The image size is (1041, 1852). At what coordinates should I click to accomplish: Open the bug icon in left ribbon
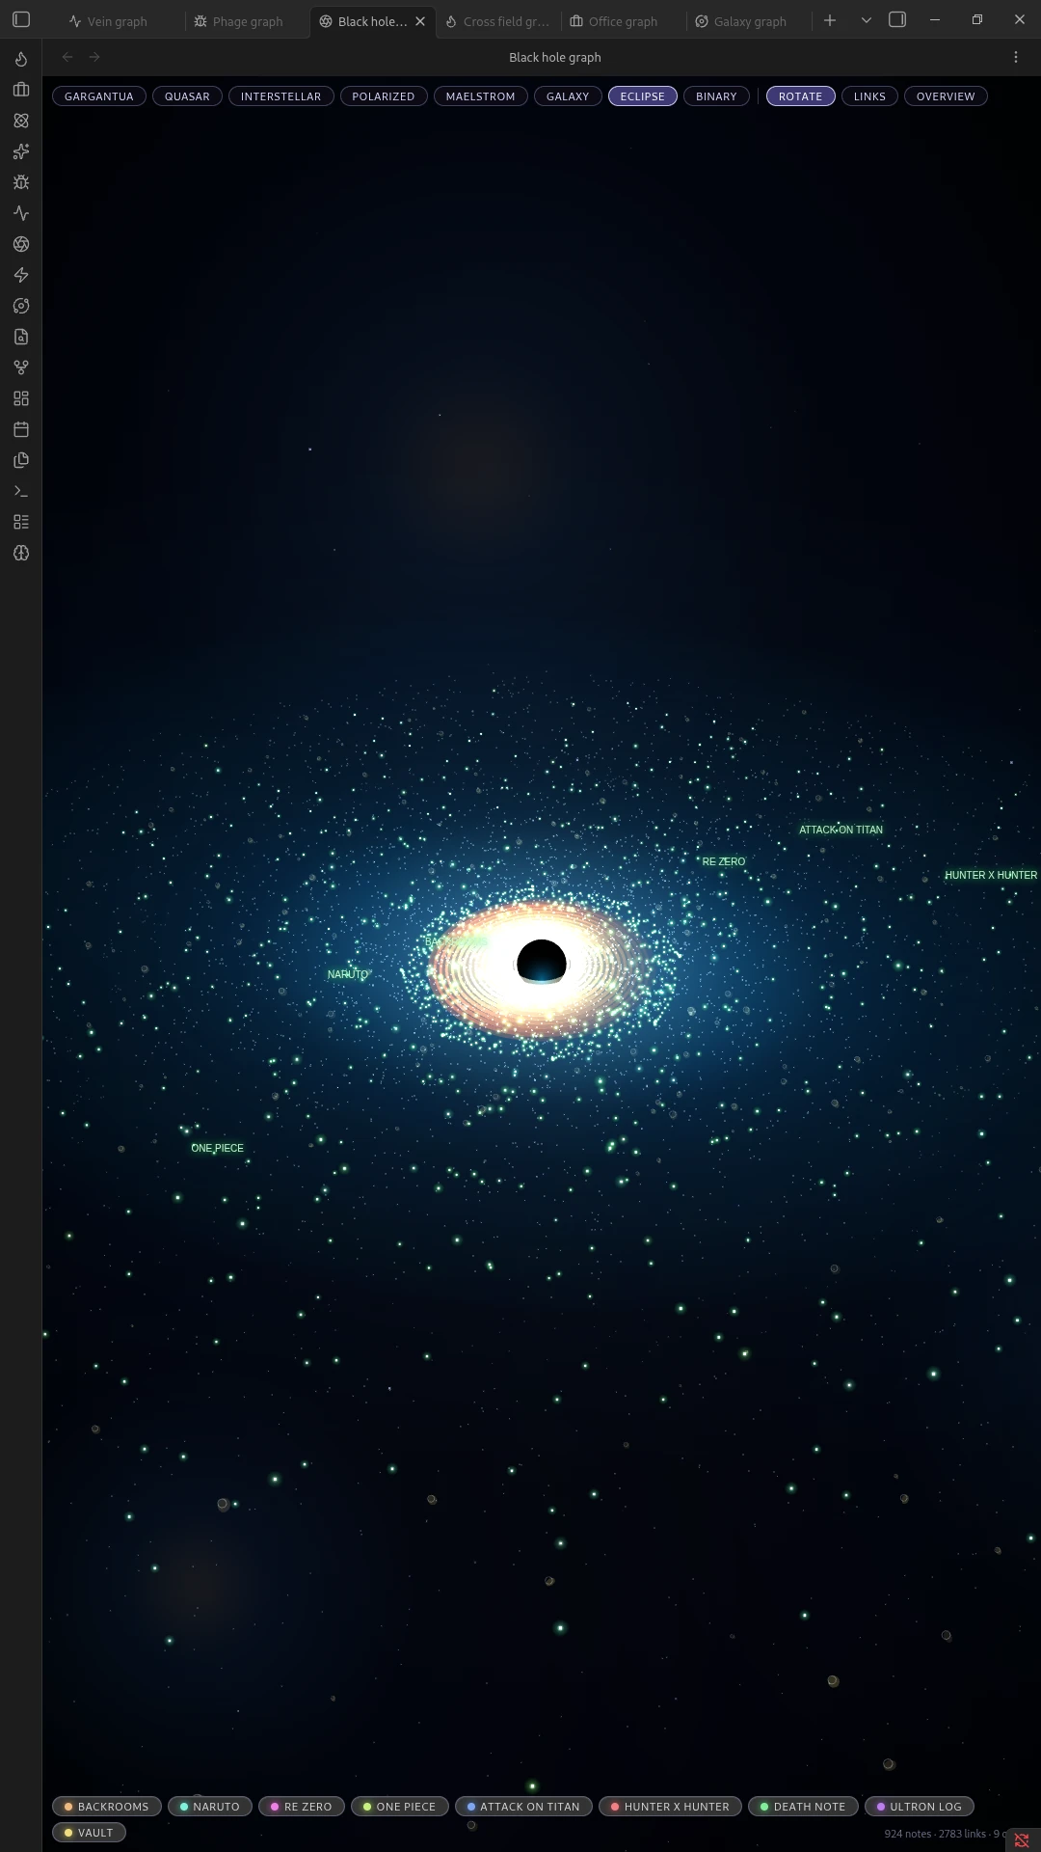click(x=21, y=182)
